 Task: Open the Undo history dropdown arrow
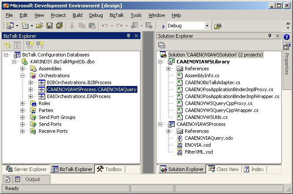tap(112, 26)
